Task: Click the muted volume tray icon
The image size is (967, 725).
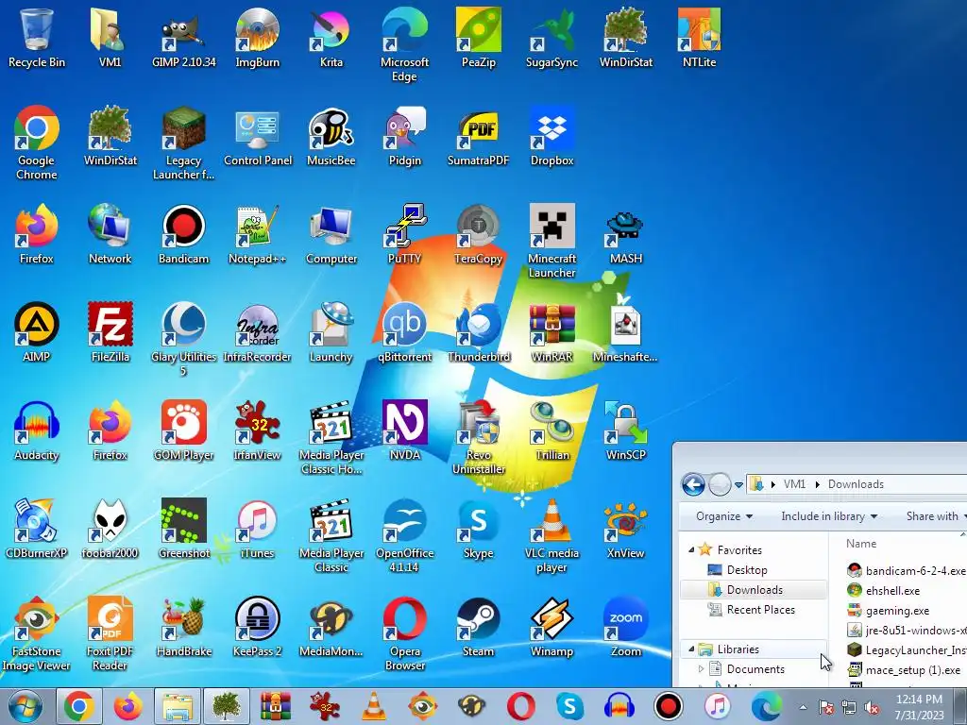Action: click(872, 708)
